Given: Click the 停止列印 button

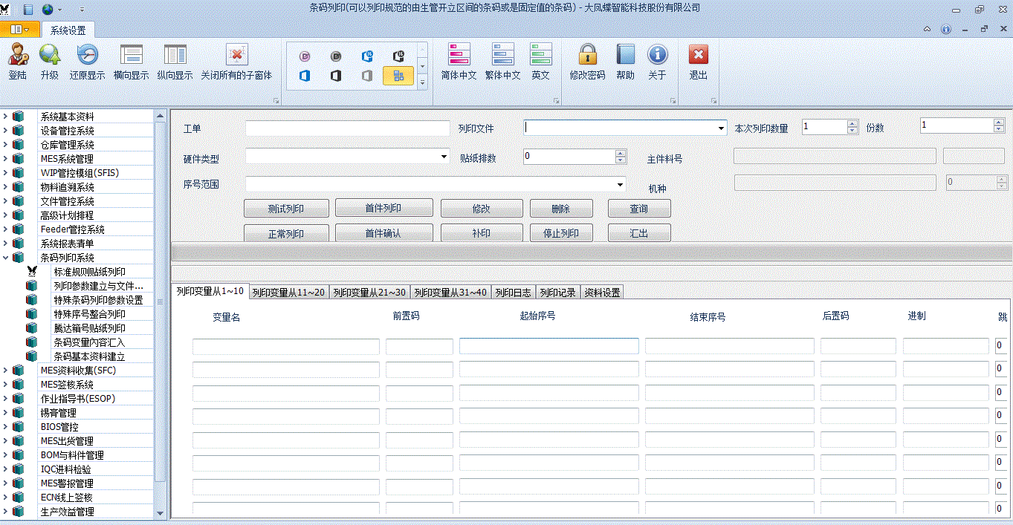Looking at the screenshot, I should pyautogui.click(x=561, y=233).
